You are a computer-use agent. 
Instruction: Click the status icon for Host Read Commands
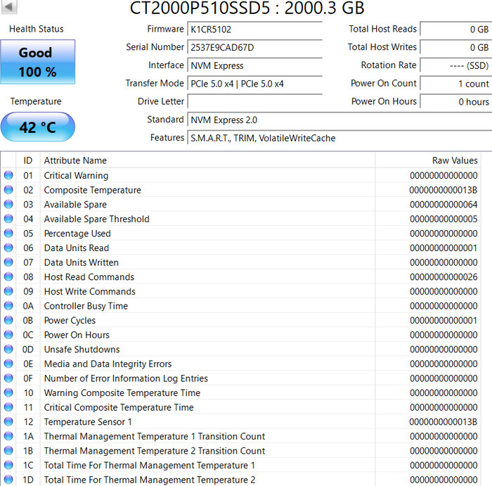coord(8,277)
